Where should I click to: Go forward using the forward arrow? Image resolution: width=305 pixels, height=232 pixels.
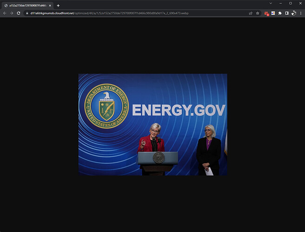(x=12, y=13)
